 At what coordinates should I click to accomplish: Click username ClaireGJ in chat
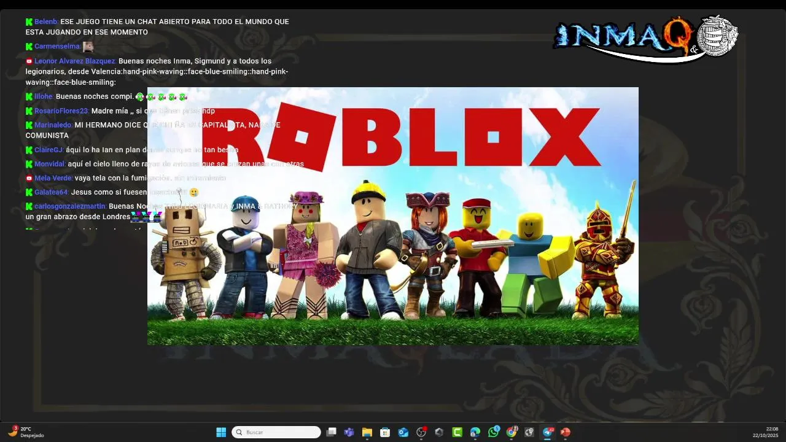click(49, 150)
